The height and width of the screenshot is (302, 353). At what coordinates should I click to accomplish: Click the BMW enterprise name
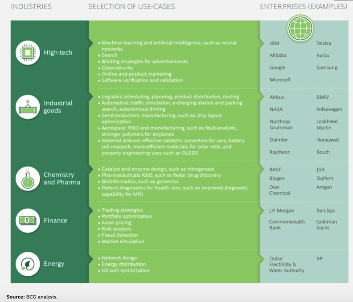(x=322, y=97)
